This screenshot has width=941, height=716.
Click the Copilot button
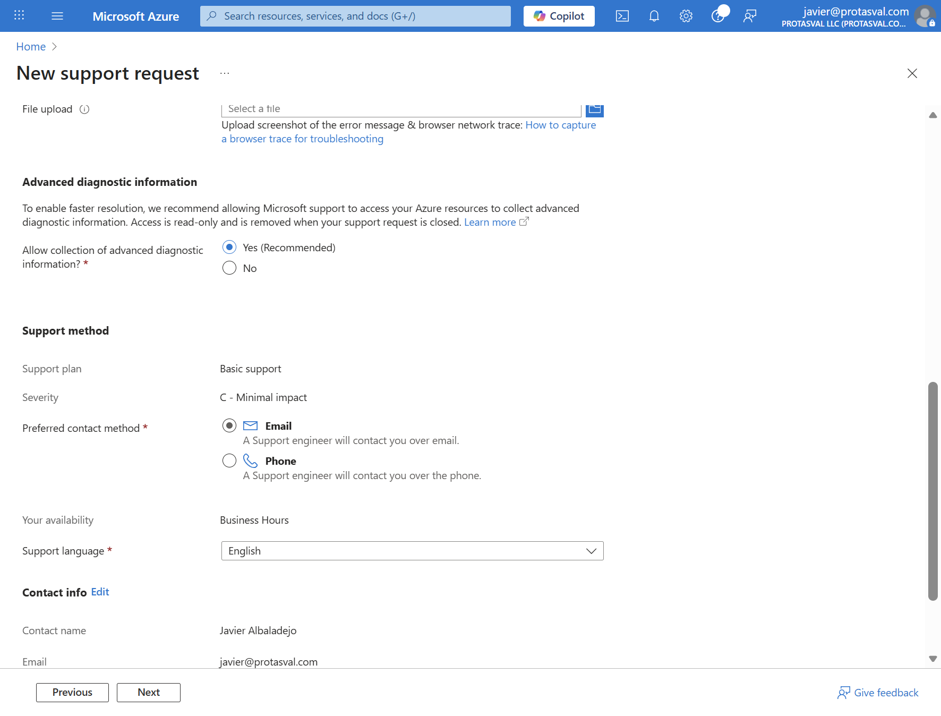559,16
